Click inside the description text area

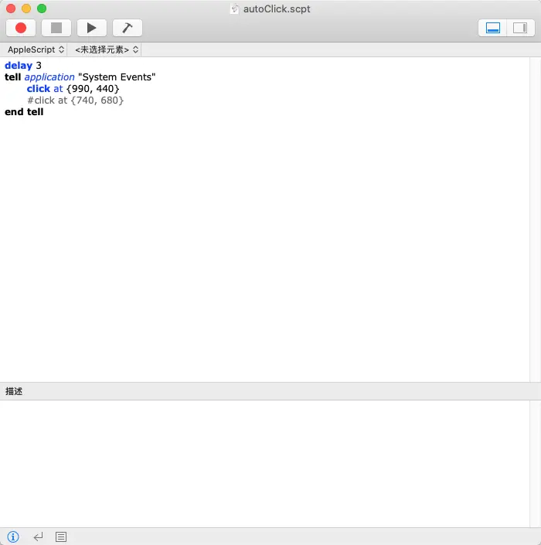(x=265, y=463)
